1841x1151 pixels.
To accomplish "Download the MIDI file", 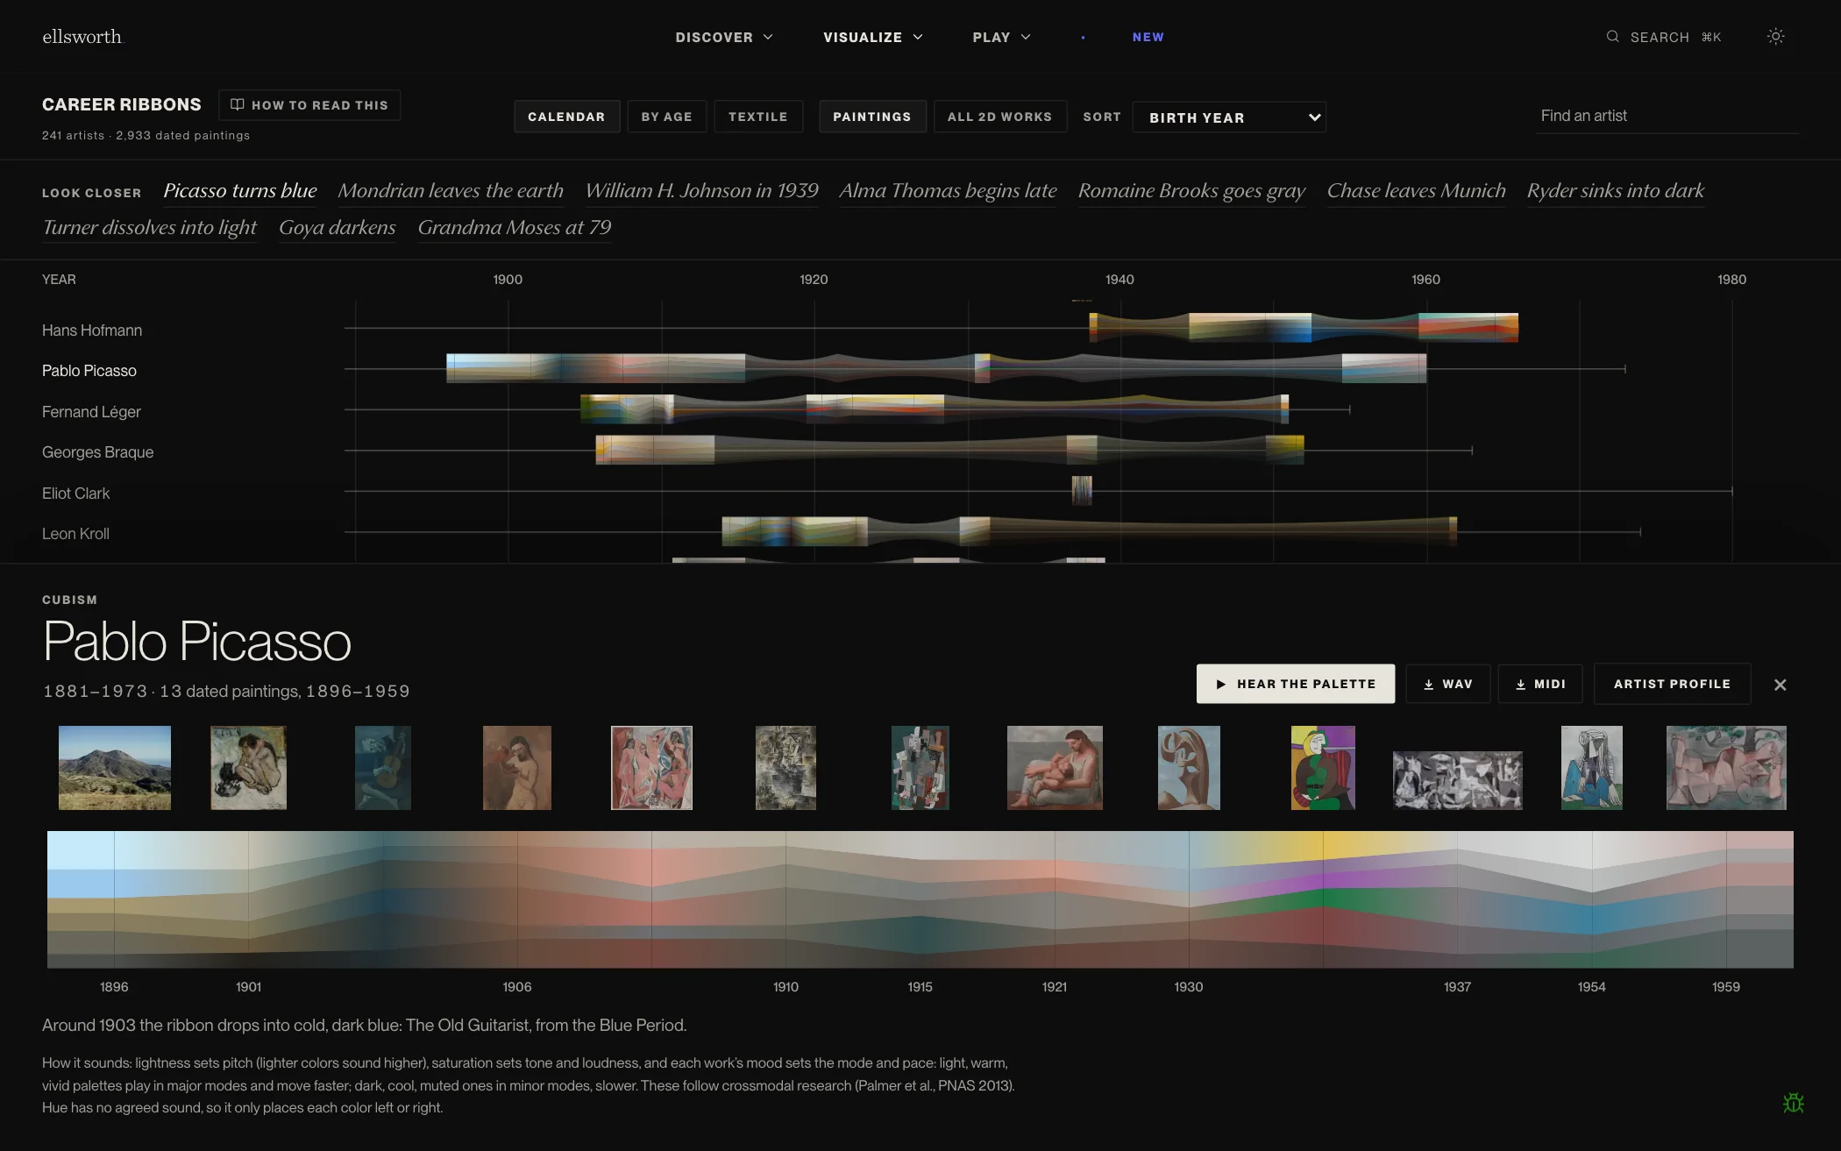I will pyautogui.click(x=1539, y=684).
